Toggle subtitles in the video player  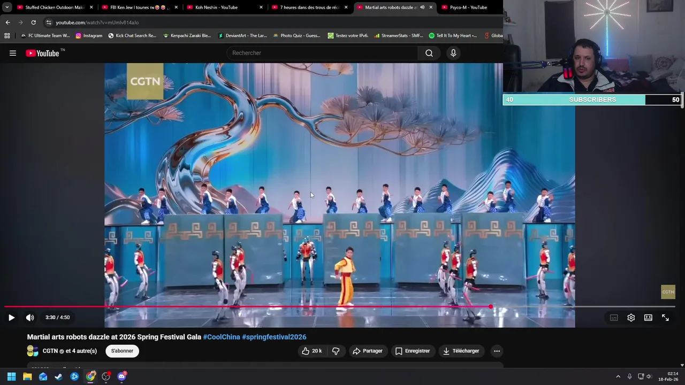click(x=614, y=318)
